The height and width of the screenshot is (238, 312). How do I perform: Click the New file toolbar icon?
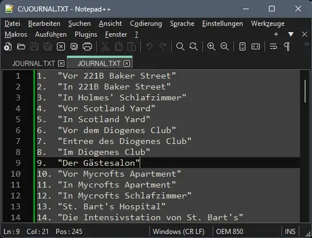[8, 46]
